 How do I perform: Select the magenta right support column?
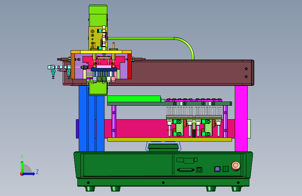[241, 119]
